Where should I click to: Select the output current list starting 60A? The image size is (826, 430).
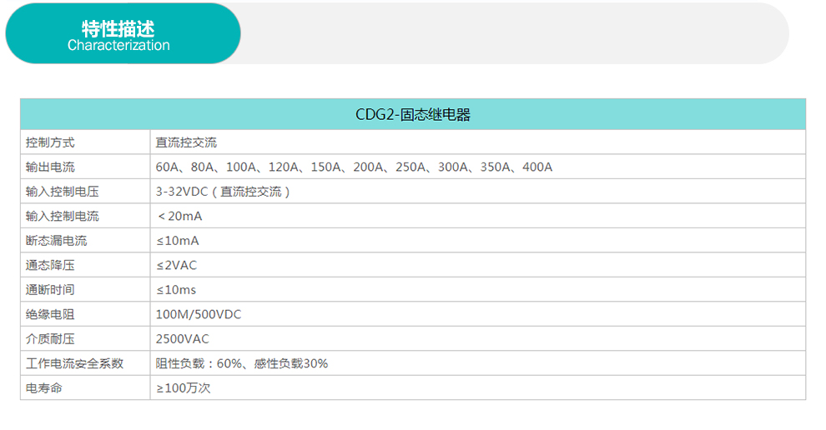(x=354, y=167)
